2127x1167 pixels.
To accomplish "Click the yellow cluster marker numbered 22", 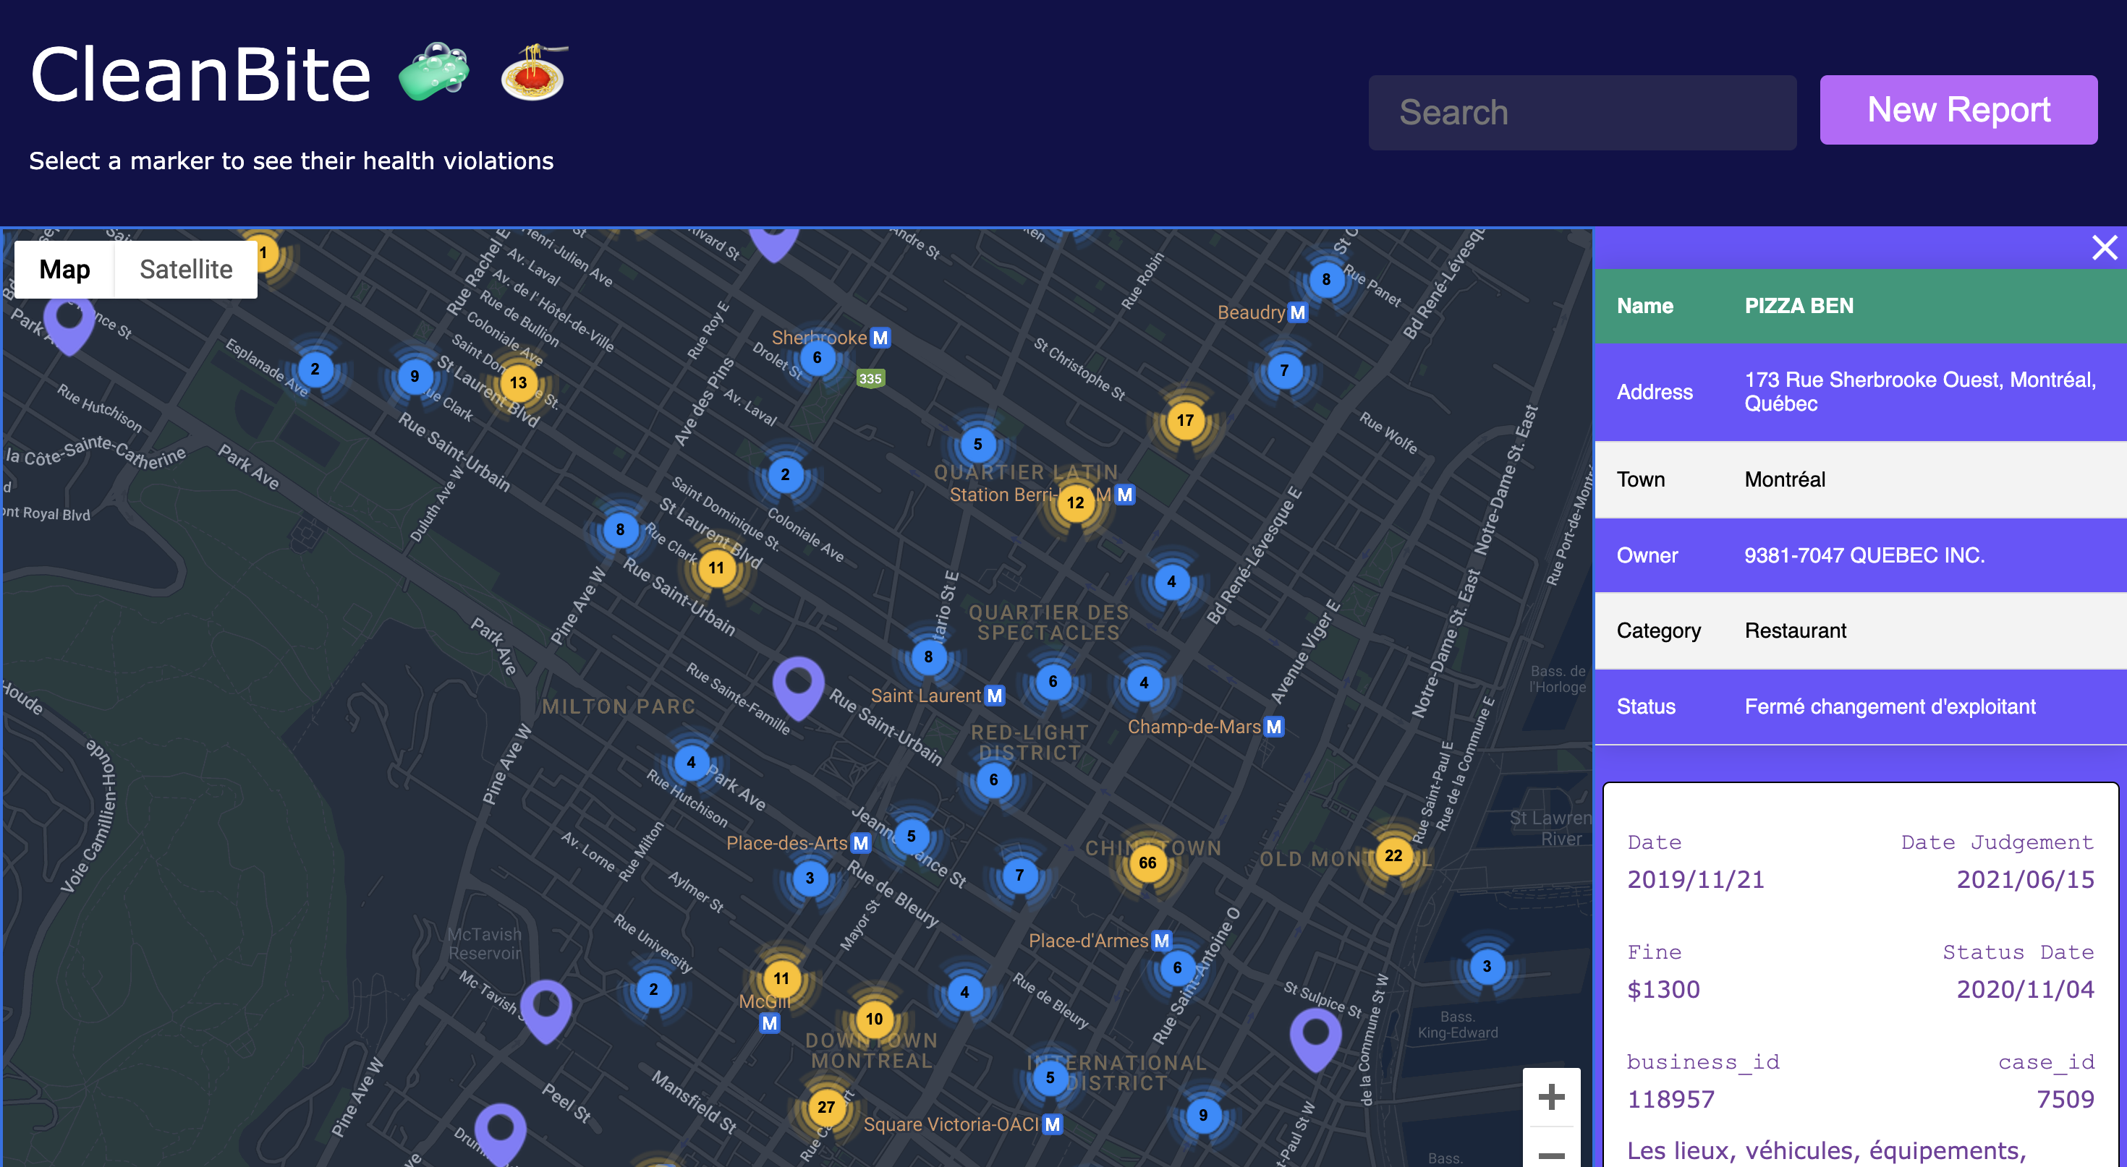I will tap(1393, 855).
